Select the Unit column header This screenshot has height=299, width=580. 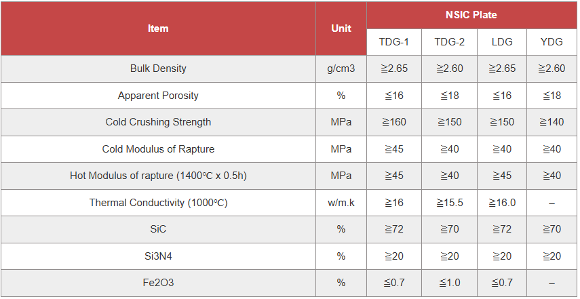[341, 28]
